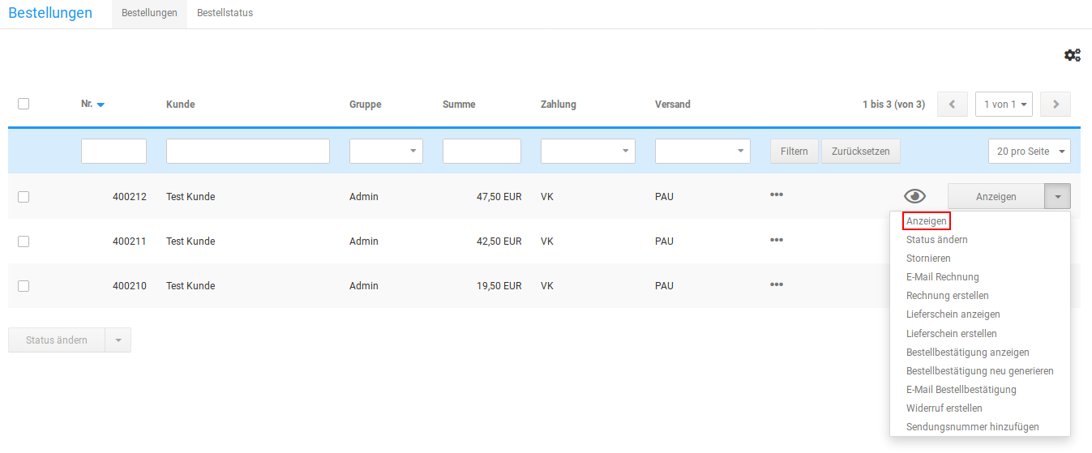Open three-dots menu for order 400211
1092x453 pixels.
coord(776,240)
